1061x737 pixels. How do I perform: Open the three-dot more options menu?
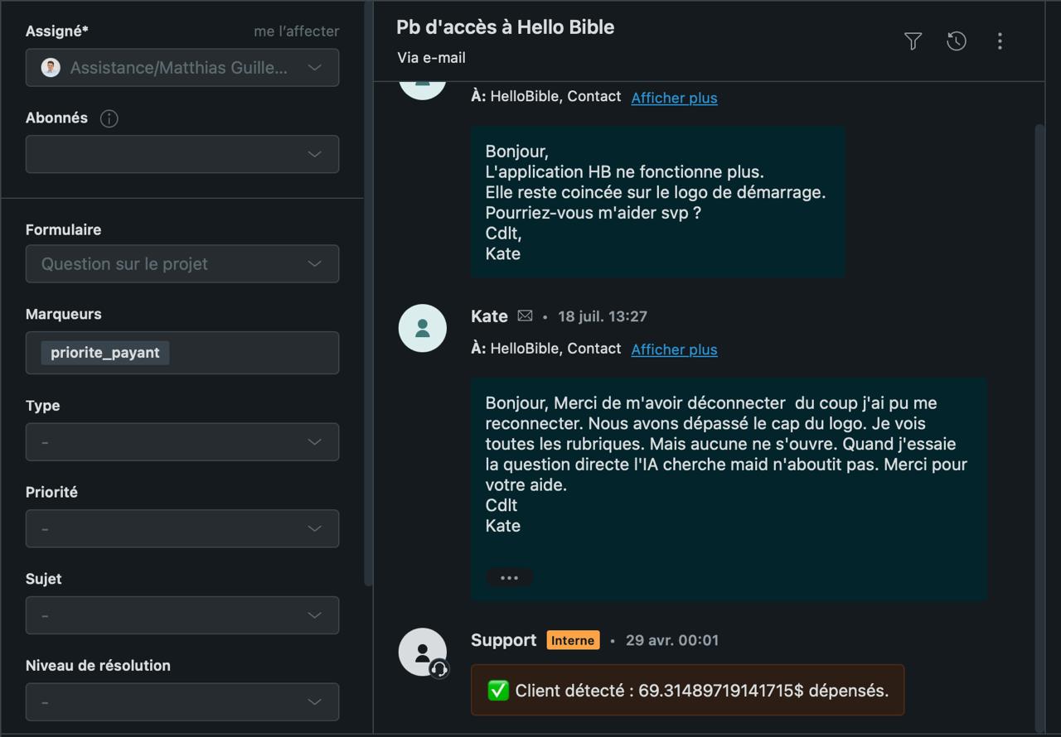pos(1000,41)
